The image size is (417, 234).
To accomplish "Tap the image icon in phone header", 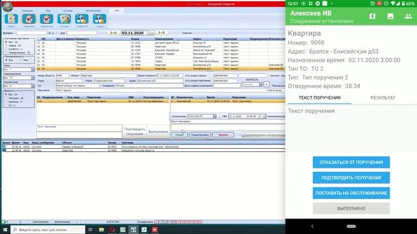I will (390, 16).
